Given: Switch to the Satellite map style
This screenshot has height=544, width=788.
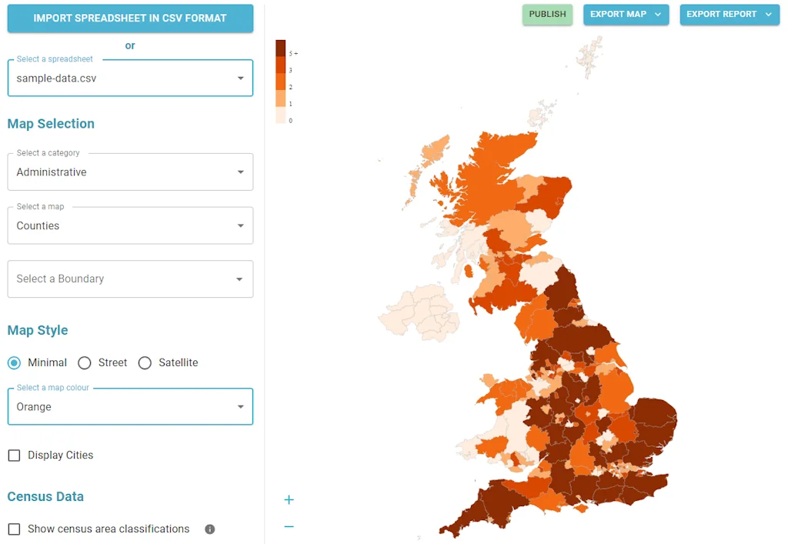Looking at the screenshot, I should tap(145, 362).
